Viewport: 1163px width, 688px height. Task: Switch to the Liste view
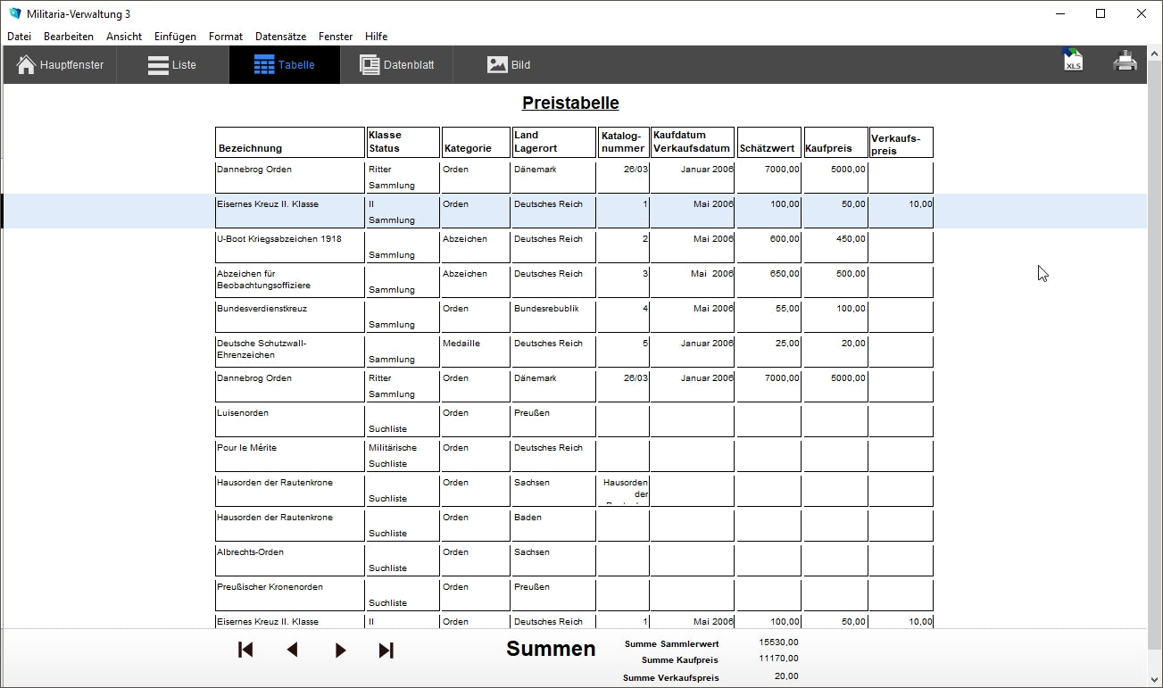pyautogui.click(x=172, y=65)
